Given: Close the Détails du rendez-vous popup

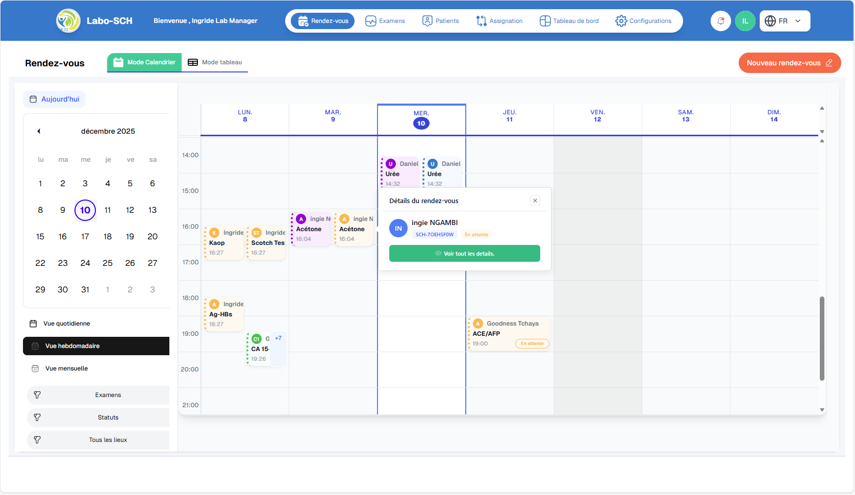Looking at the screenshot, I should 535,201.
